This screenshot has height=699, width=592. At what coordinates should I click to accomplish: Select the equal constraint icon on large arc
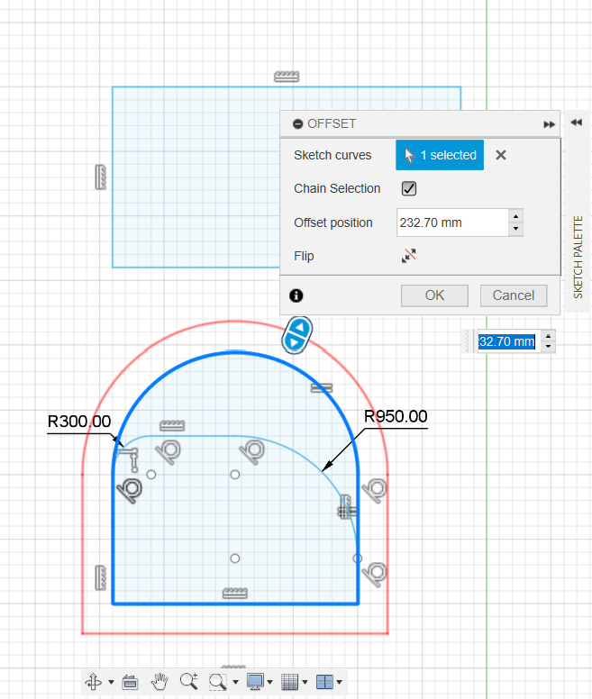[x=322, y=388]
